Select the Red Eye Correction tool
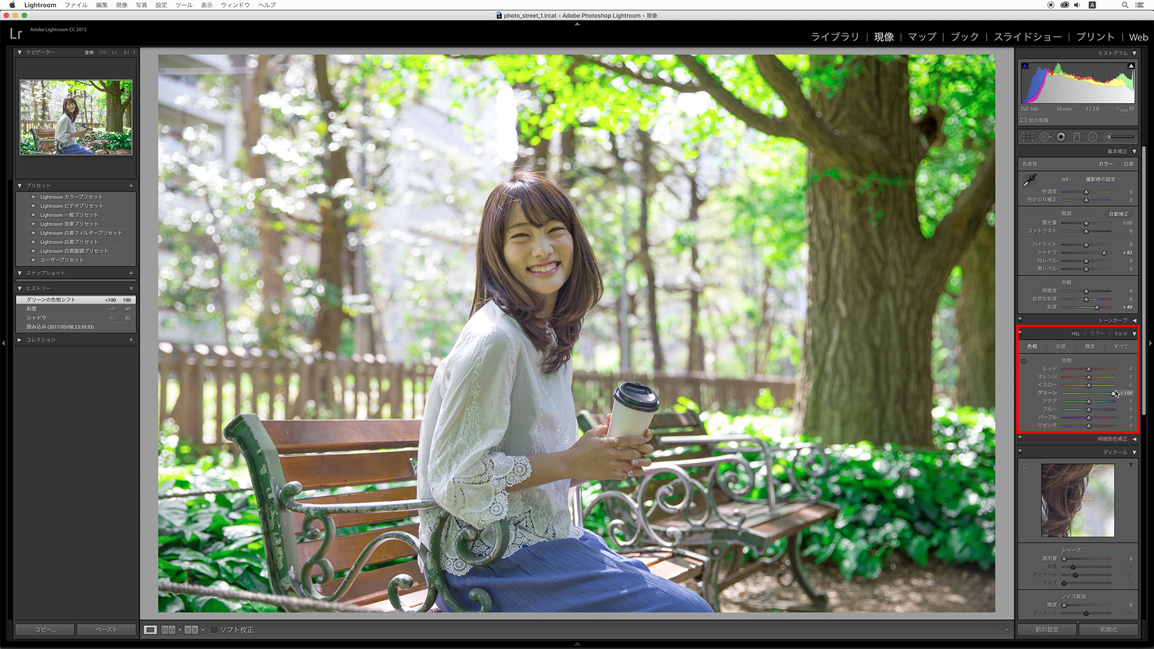 (1061, 136)
